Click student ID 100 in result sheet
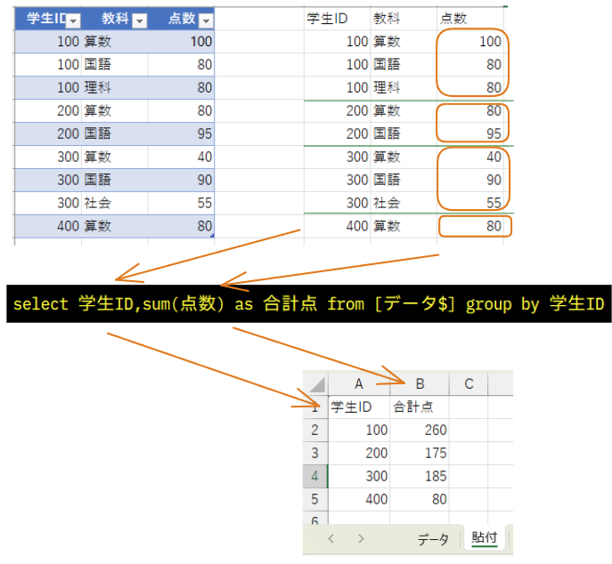612x564 pixels. 359,431
